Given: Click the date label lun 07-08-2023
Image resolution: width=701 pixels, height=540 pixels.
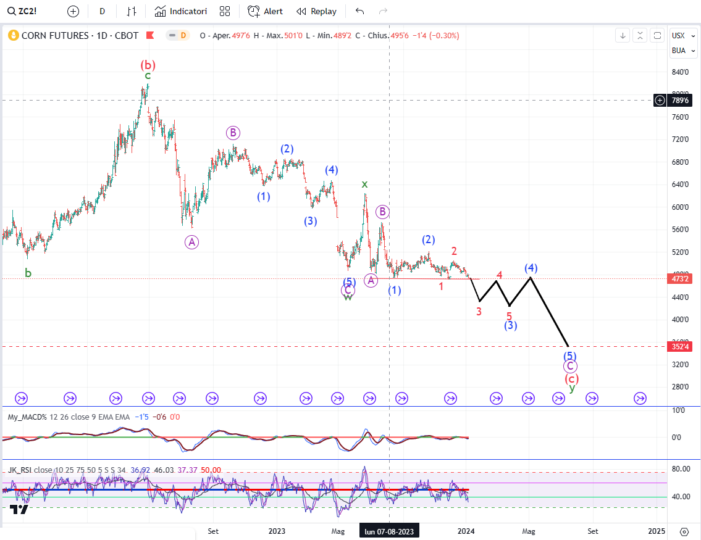Looking at the screenshot, I should [x=389, y=531].
